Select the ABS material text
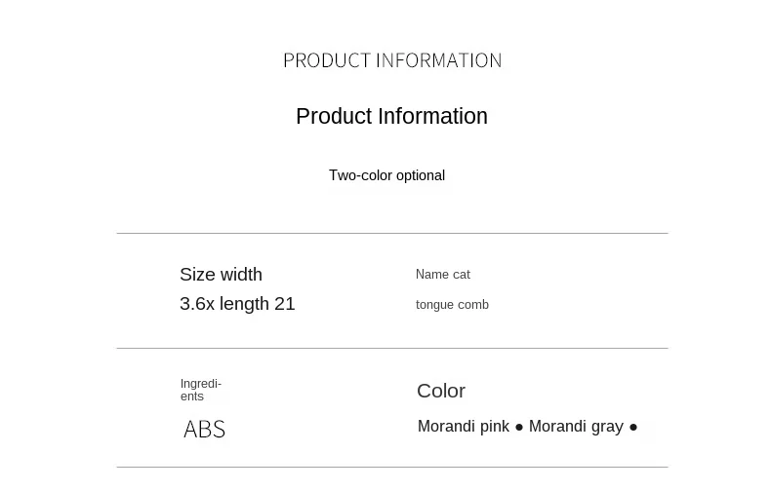Image resolution: width=771 pixels, height=491 pixels. [x=205, y=429]
